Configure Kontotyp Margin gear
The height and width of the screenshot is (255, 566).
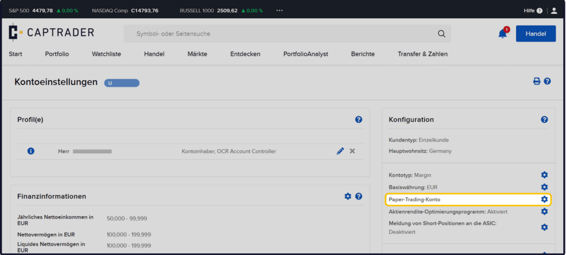544,175
